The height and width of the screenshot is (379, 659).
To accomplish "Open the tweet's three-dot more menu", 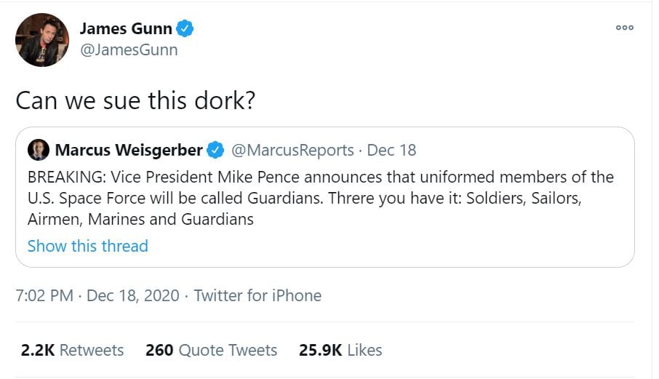I will coord(624,28).
